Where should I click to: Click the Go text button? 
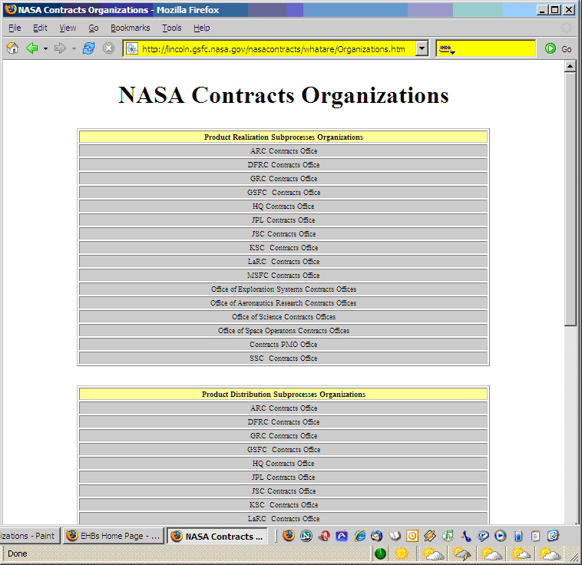[566, 49]
